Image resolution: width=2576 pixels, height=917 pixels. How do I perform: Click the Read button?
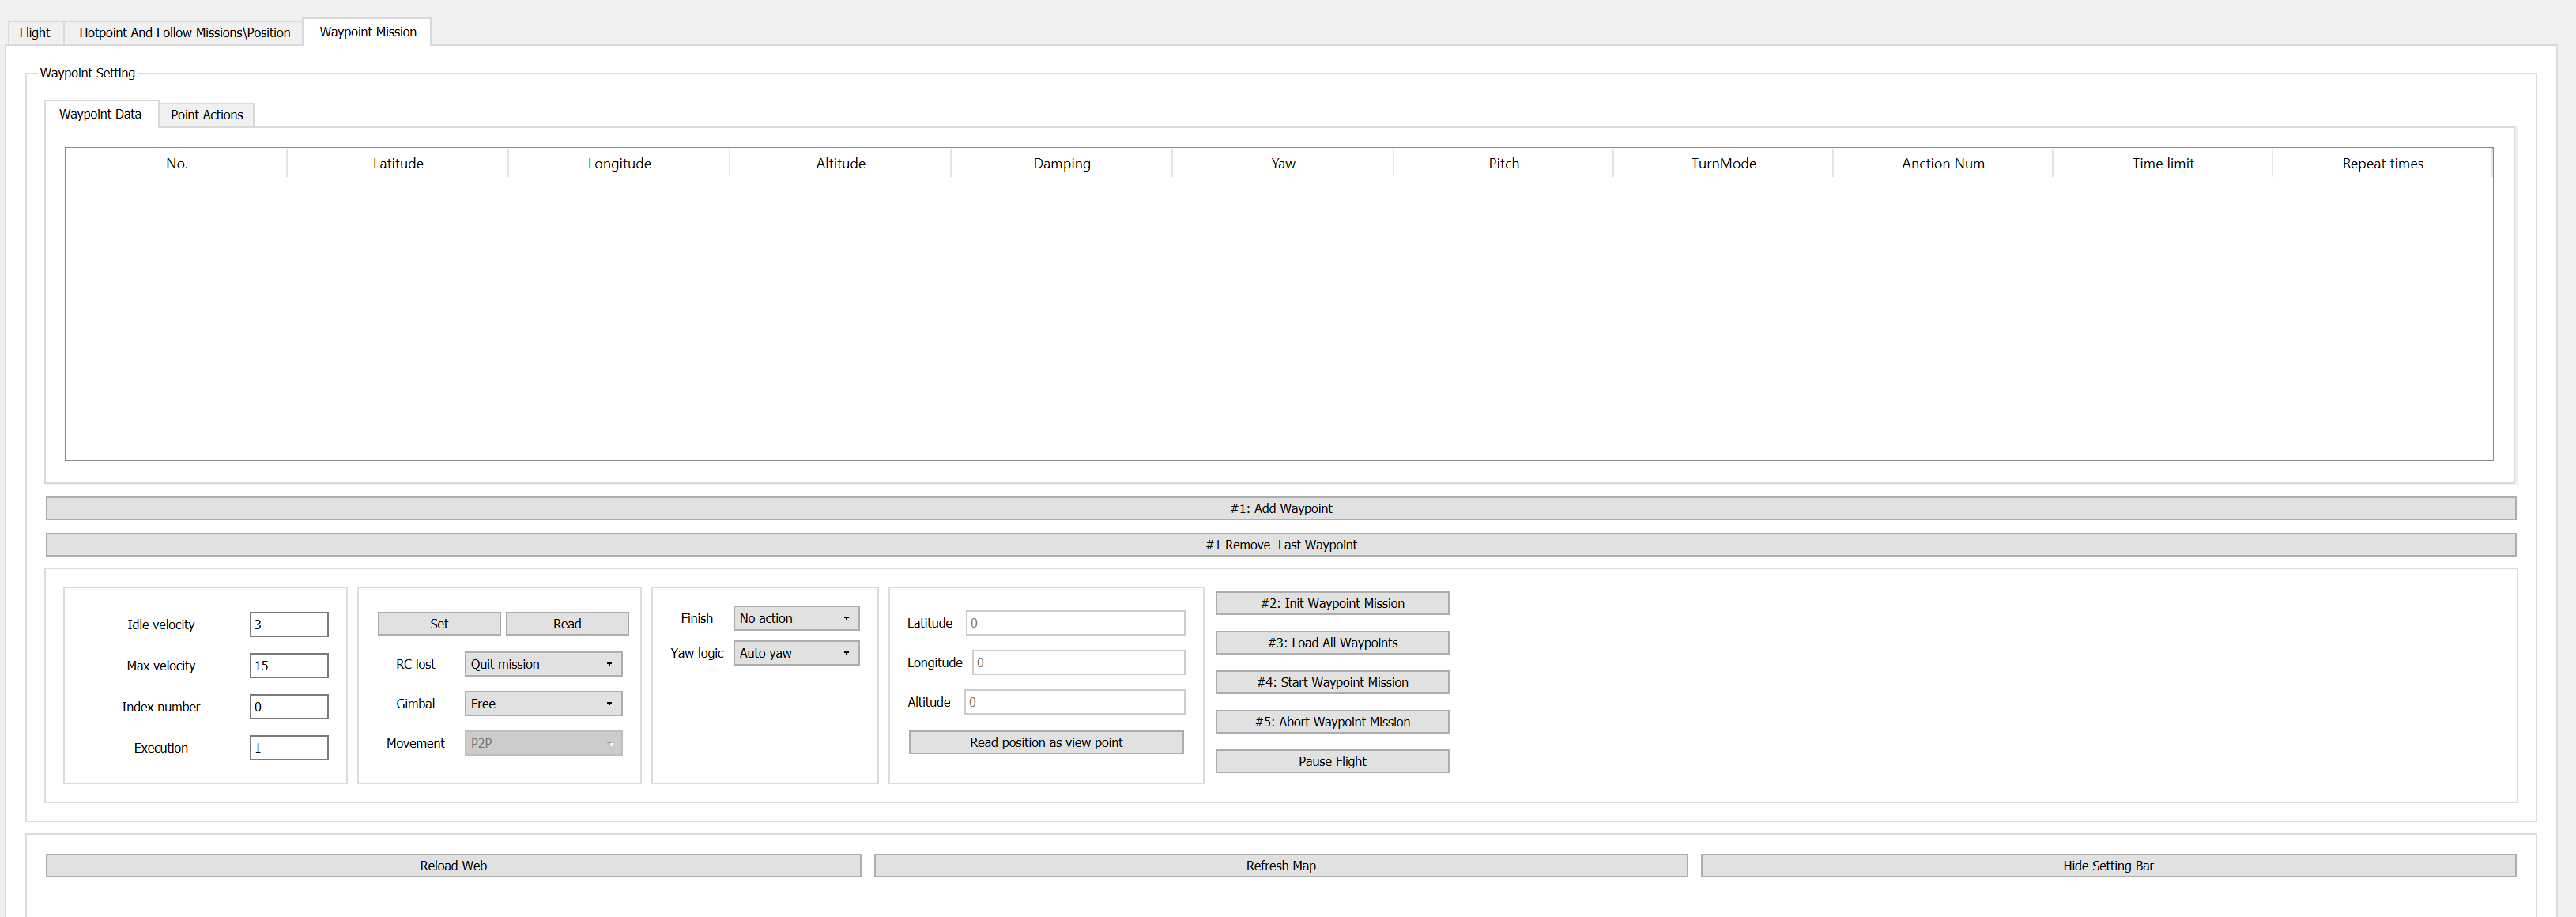coord(567,623)
